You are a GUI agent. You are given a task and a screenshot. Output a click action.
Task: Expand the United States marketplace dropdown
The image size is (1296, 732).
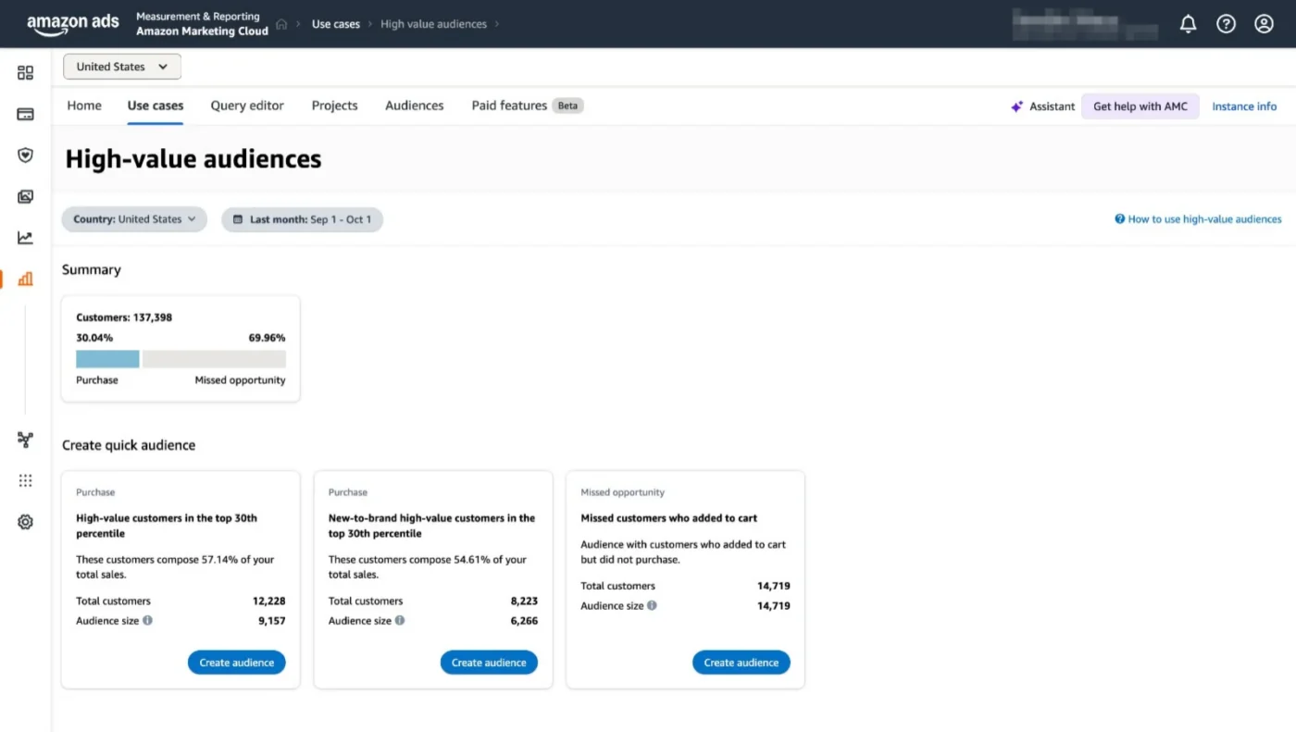coord(122,67)
